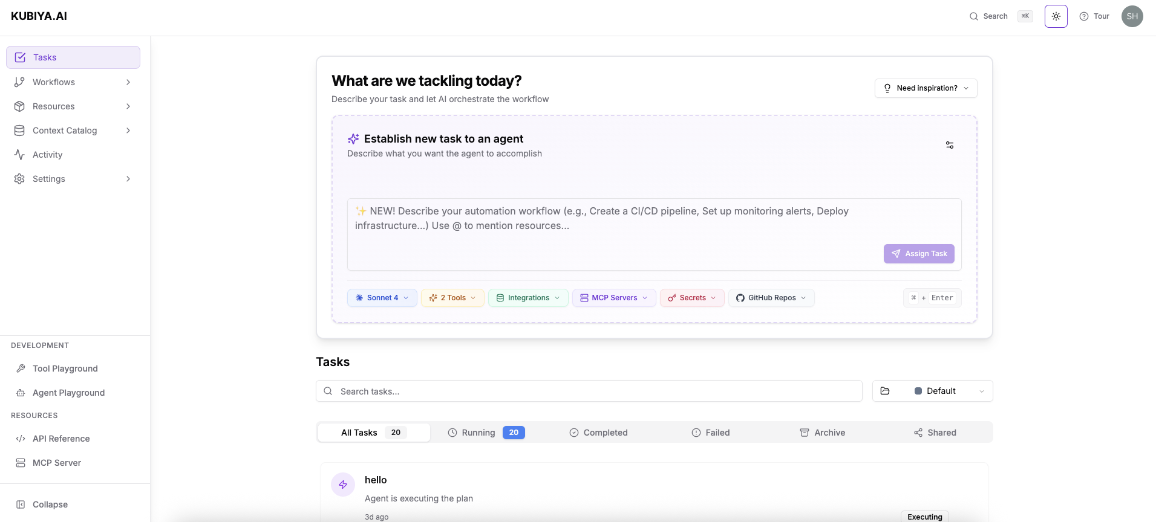Open task options sliders icon
The image size is (1156, 522).
950,145
